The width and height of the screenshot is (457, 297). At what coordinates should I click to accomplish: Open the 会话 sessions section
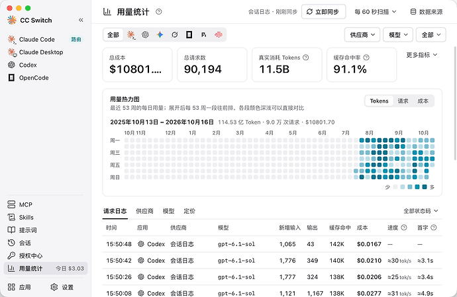coord(46,243)
